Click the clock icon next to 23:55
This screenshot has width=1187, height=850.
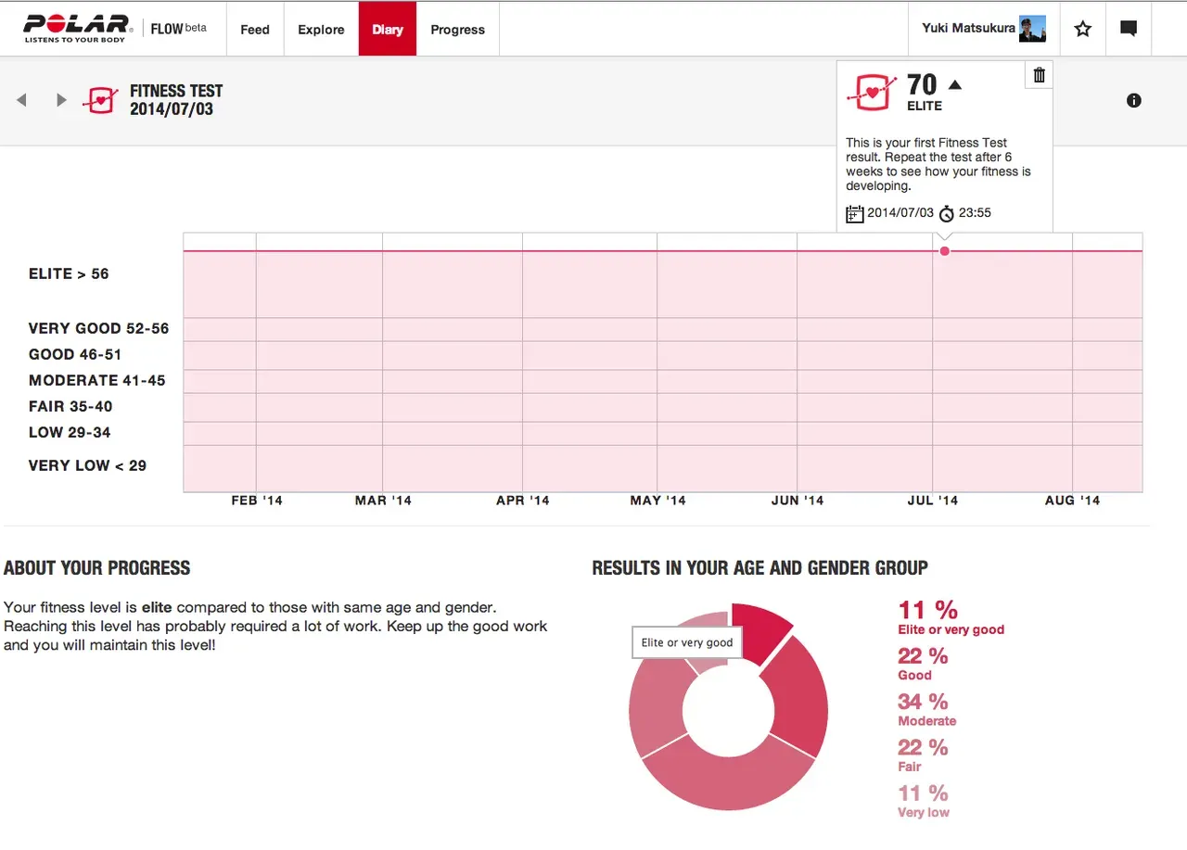946,213
